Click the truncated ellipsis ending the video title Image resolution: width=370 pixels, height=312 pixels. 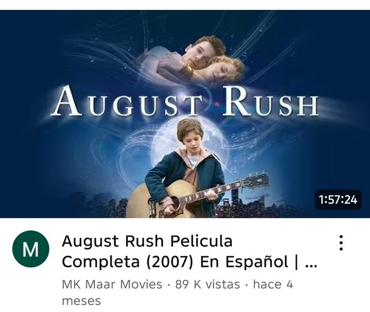tap(311, 266)
